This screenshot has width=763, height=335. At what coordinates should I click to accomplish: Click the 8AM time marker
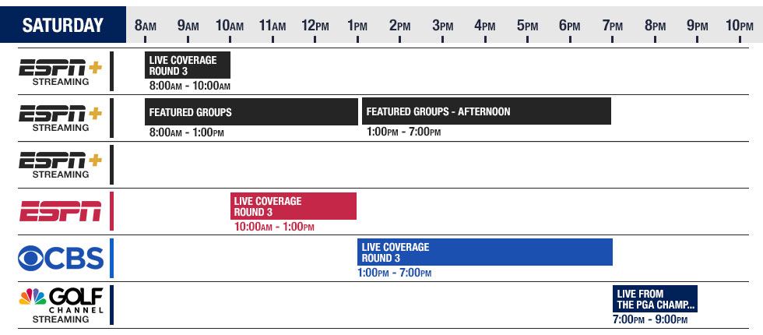pos(145,26)
